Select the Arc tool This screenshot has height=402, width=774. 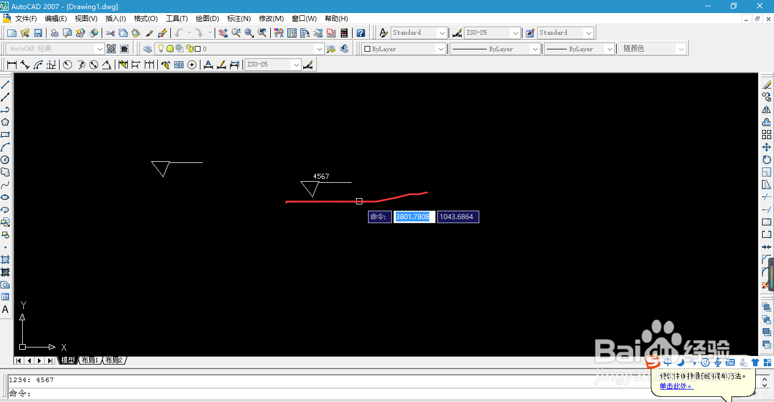[5, 147]
